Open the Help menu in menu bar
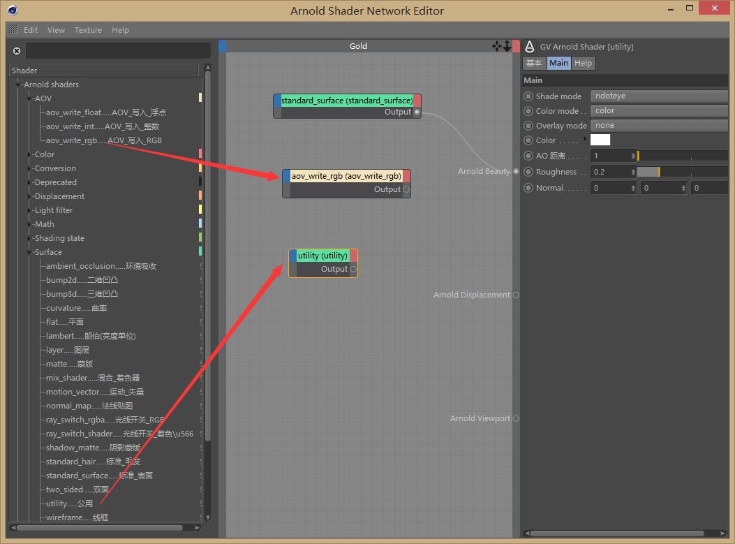The image size is (735, 544). (120, 30)
